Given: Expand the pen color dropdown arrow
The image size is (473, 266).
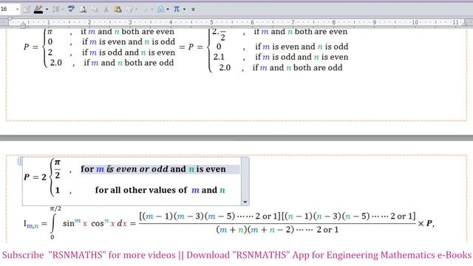Looking at the screenshot, I should 47,10.
